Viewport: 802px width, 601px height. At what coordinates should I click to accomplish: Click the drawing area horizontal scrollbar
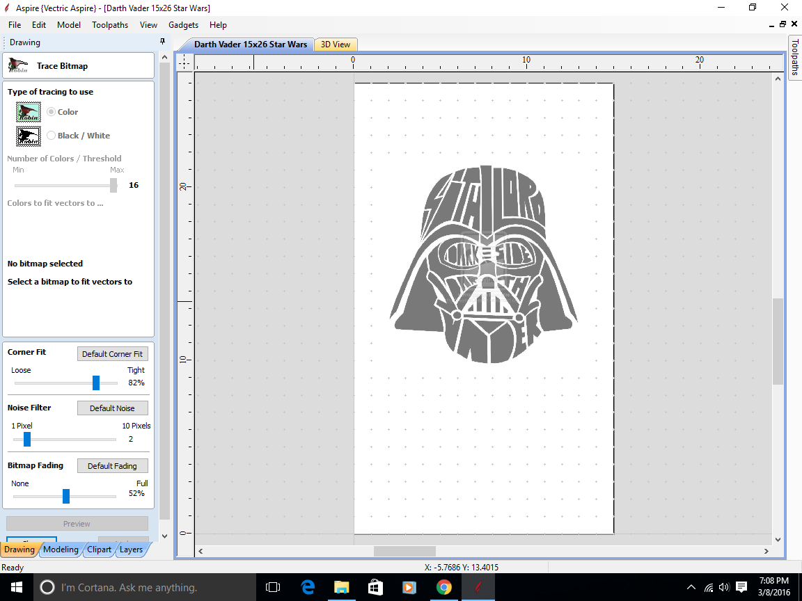pos(404,551)
